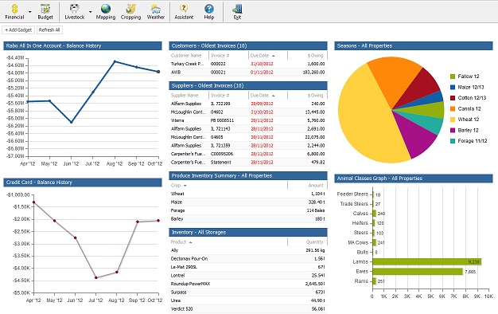Click the Cotton 12/13 legend swatch
Image resolution: width=498 pixels, height=314 pixels.
click(453, 98)
